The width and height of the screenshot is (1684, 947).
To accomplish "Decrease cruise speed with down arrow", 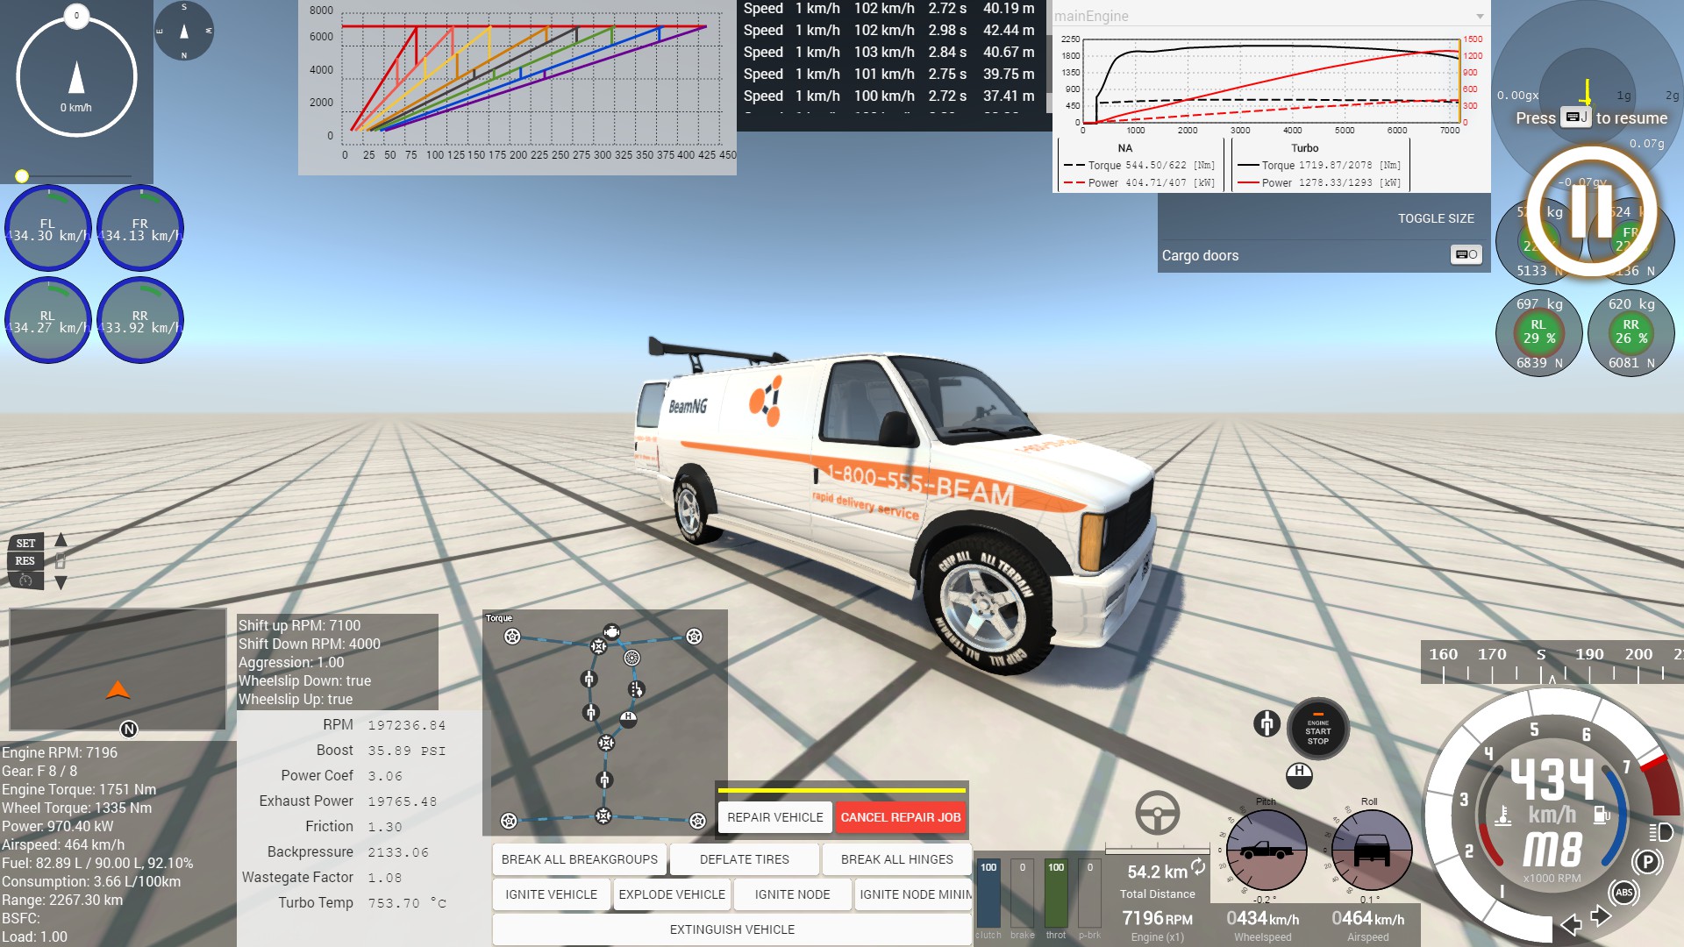I will (x=61, y=582).
